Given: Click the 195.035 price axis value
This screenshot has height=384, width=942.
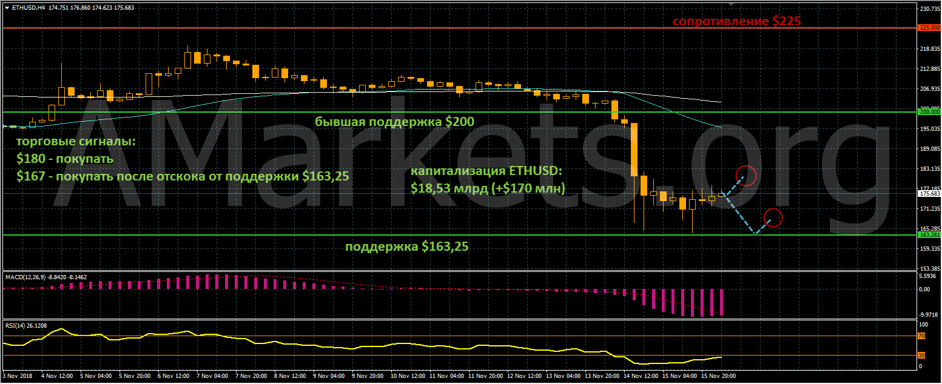Looking at the screenshot, I should pyautogui.click(x=930, y=128).
